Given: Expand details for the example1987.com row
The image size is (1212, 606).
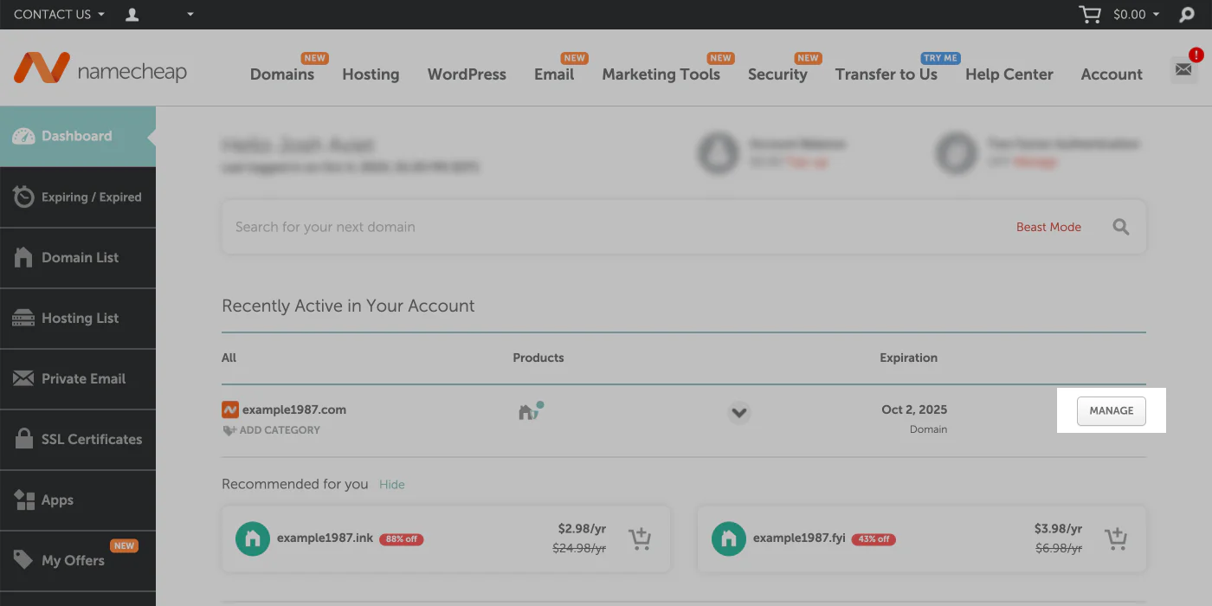Looking at the screenshot, I should coord(739,413).
